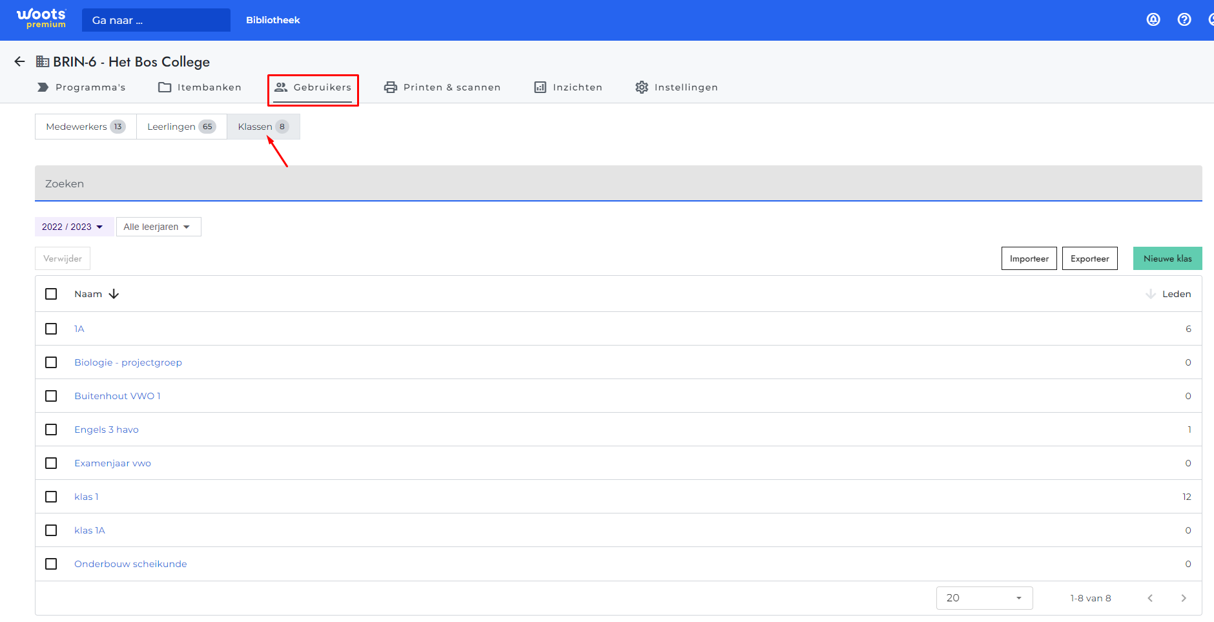Open the Biologie - projectgroep class link
This screenshot has height=622, width=1214.
[x=128, y=362]
